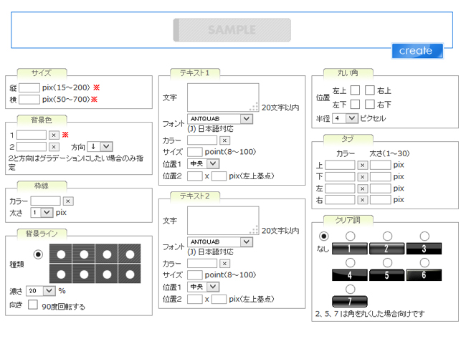
Task: Select clear style button 1
Action: [x=350, y=249]
